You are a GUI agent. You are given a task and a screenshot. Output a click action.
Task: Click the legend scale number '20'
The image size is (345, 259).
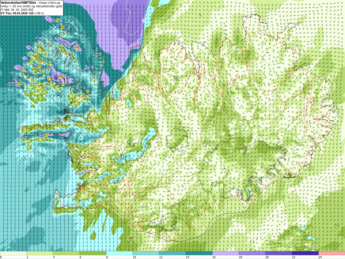click(267, 257)
